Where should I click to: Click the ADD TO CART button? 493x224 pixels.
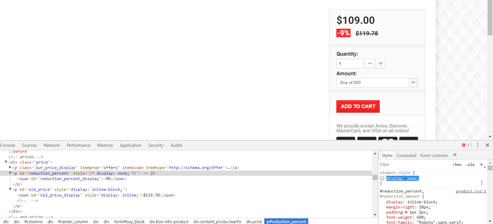pyautogui.click(x=358, y=106)
